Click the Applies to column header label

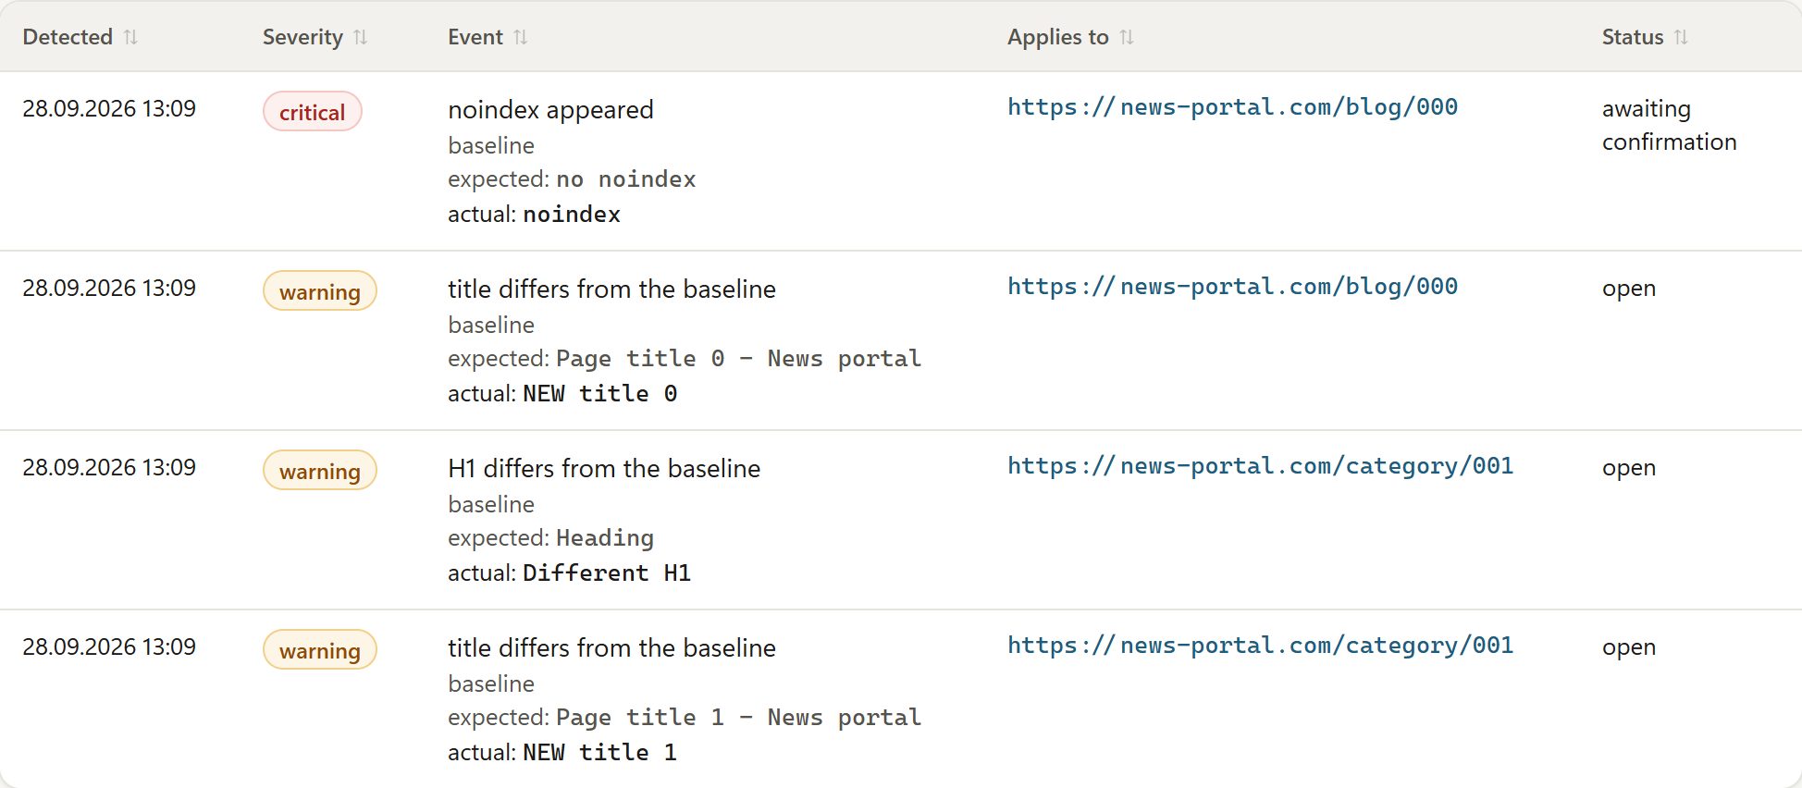click(x=1058, y=37)
